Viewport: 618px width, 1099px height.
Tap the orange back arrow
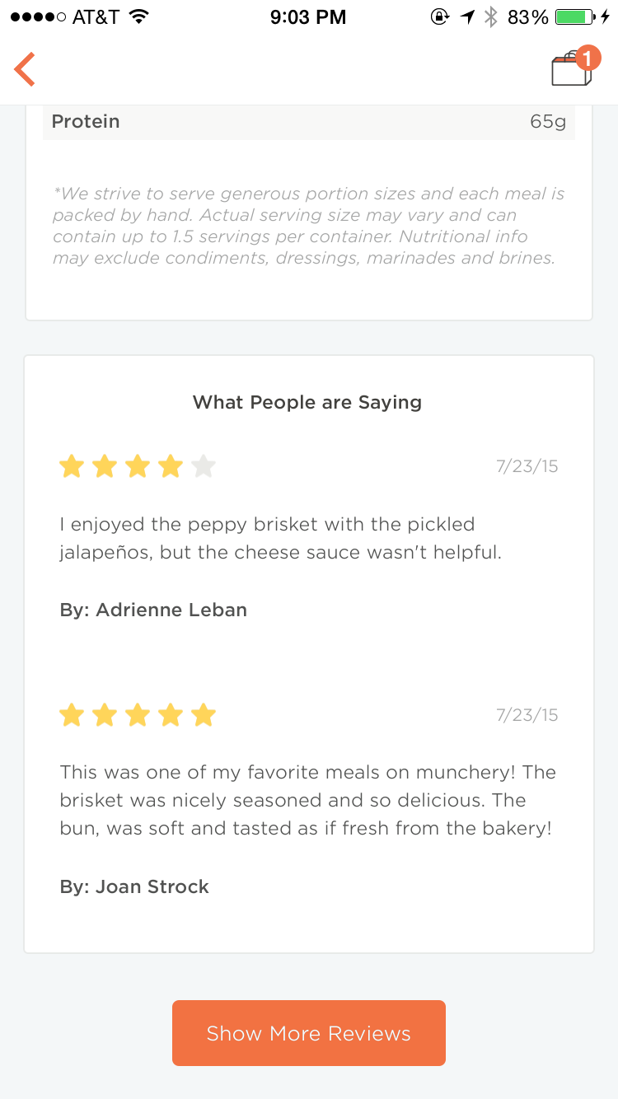tap(25, 69)
